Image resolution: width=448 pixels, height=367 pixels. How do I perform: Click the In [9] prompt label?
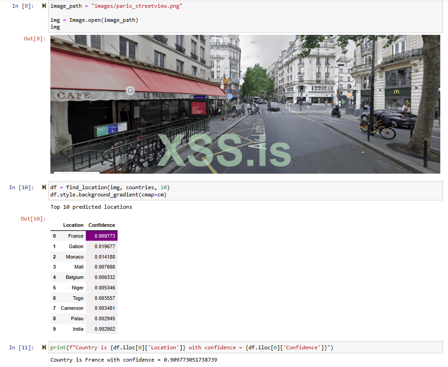pyautogui.click(x=23, y=6)
